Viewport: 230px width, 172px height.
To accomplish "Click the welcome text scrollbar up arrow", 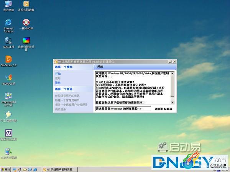I will 172,73.
